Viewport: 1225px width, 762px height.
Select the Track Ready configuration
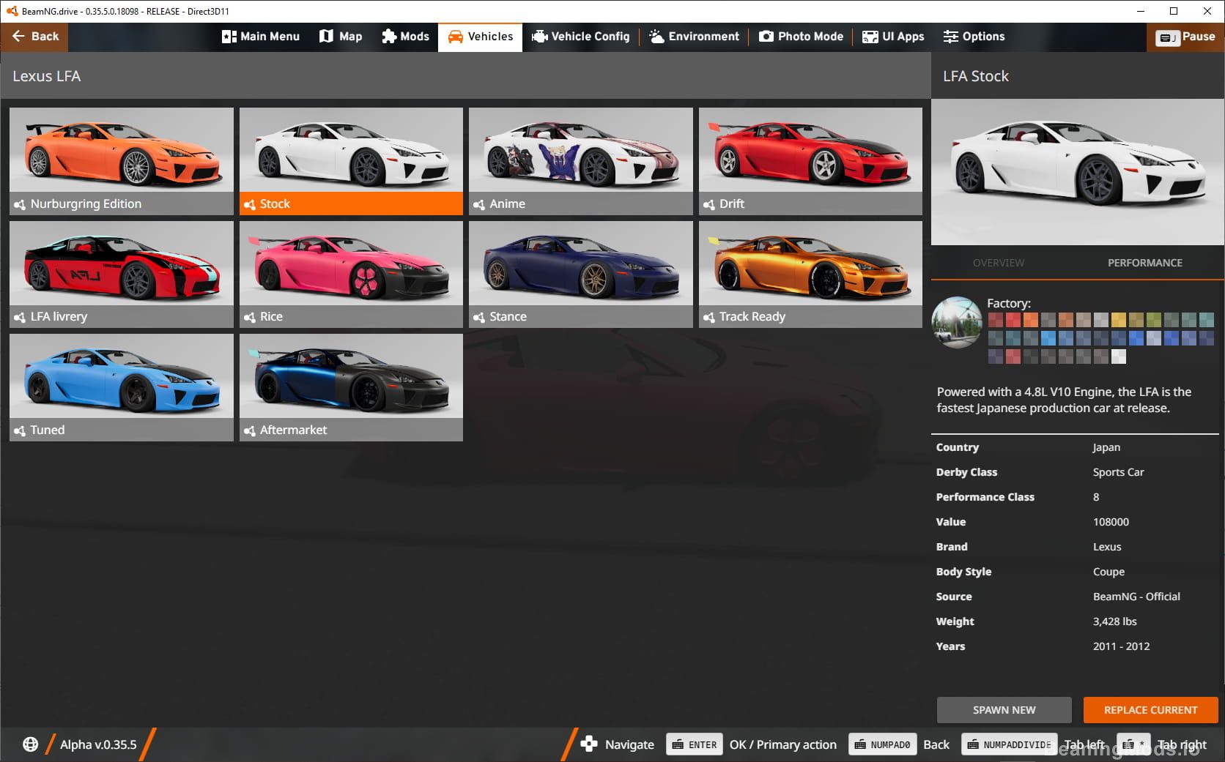(810, 274)
